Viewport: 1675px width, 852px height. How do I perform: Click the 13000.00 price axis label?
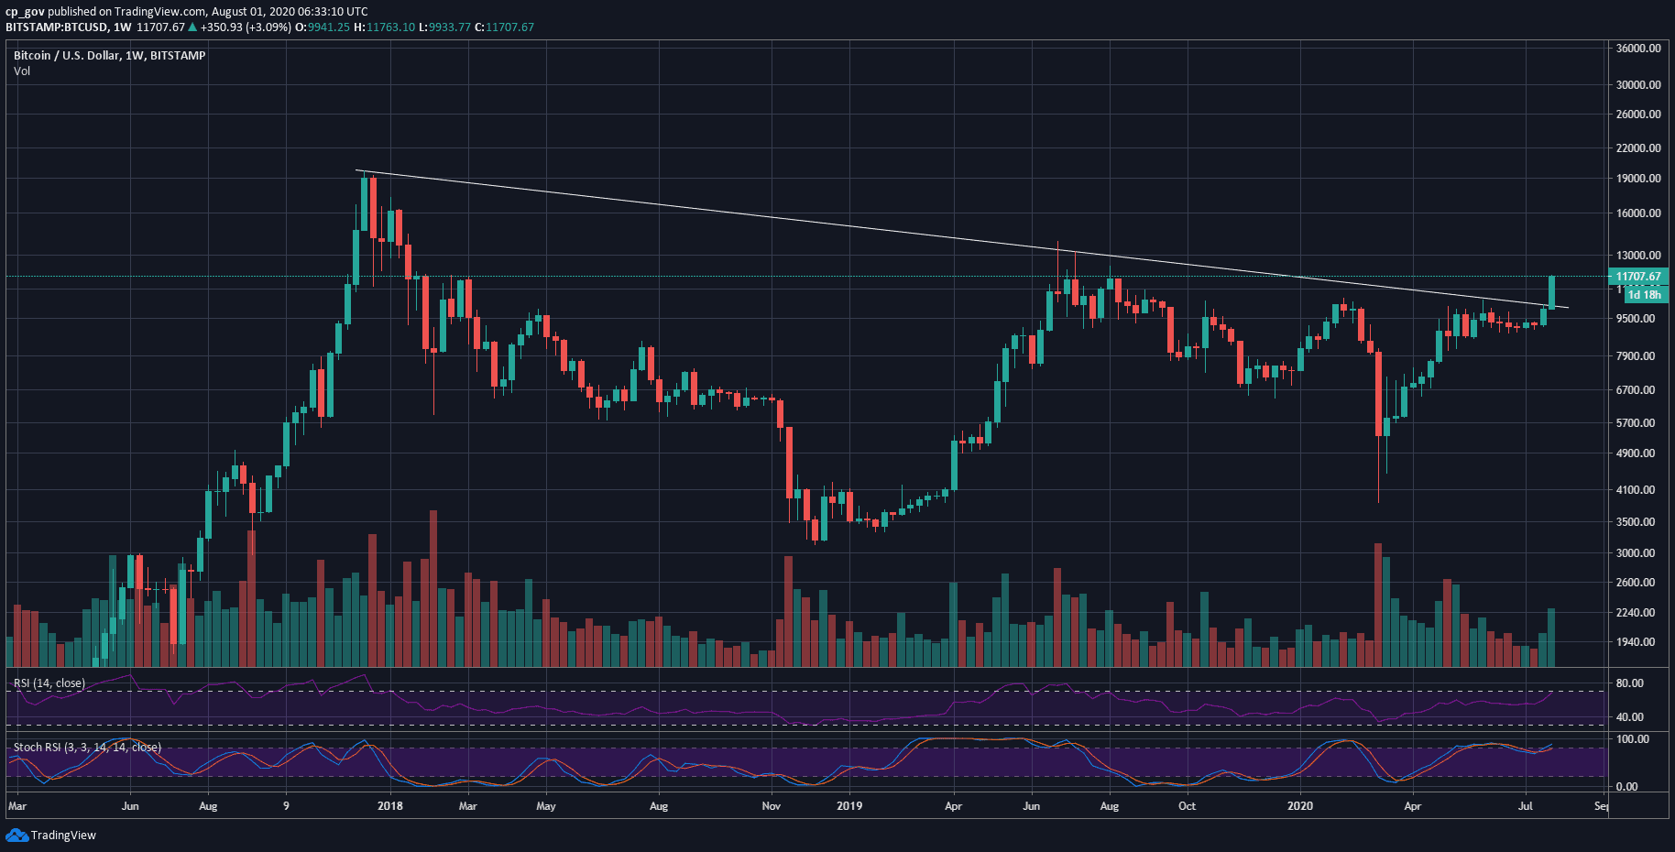[1638, 256]
